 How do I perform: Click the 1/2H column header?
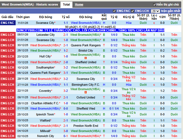coord(162,17)
